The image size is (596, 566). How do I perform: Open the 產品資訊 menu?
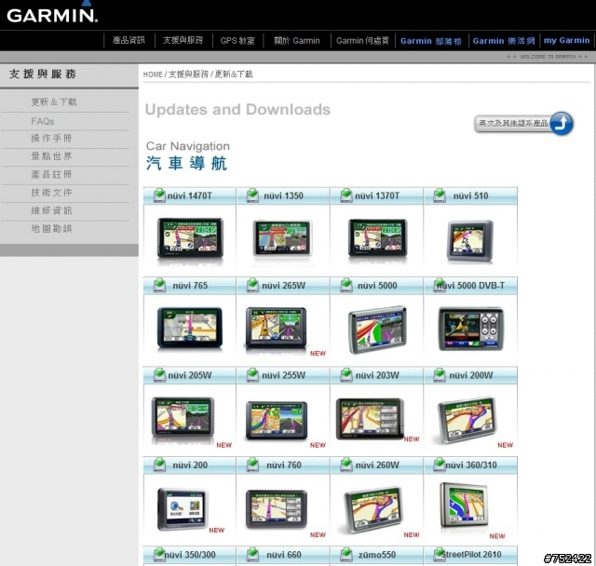tap(129, 40)
